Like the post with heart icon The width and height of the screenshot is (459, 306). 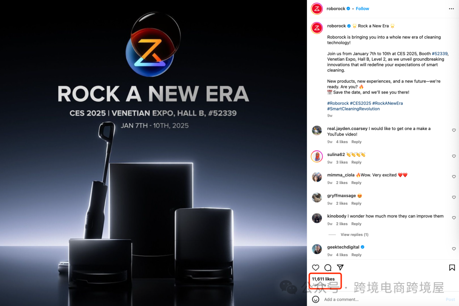tap(315, 267)
